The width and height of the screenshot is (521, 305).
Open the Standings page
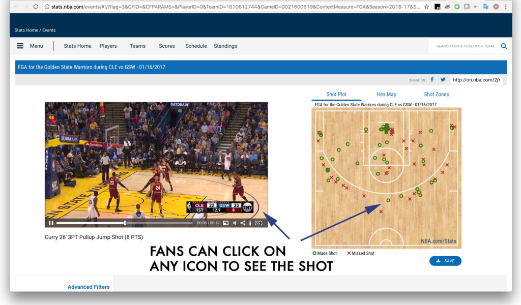(225, 46)
